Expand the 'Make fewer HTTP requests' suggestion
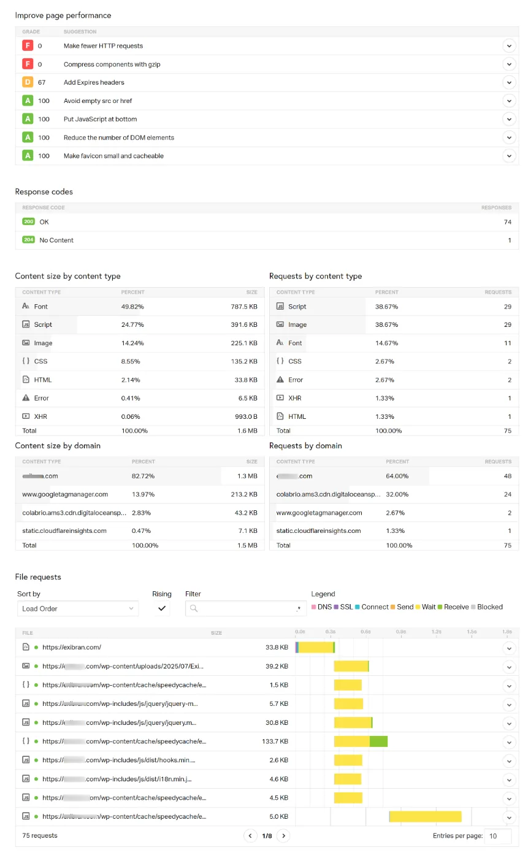This screenshot has width=528, height=858. pyautogui.click(x=508, y=46)
